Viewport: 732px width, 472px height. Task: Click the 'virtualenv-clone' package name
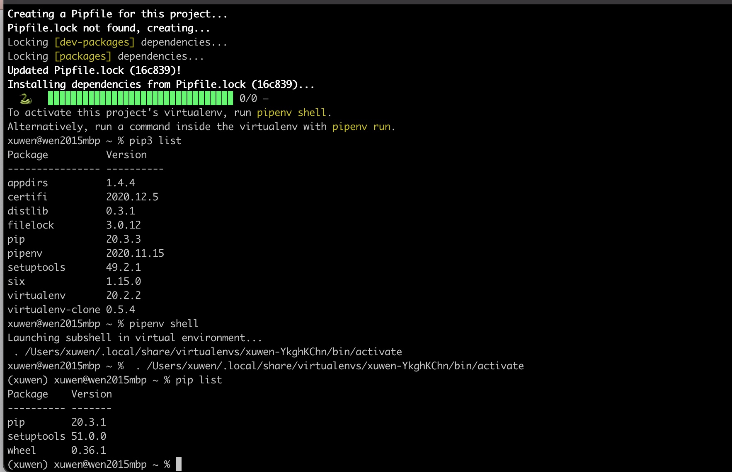coord(54,310)
